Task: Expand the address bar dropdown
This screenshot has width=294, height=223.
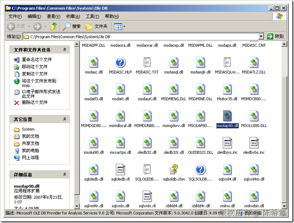Action: 261,37
